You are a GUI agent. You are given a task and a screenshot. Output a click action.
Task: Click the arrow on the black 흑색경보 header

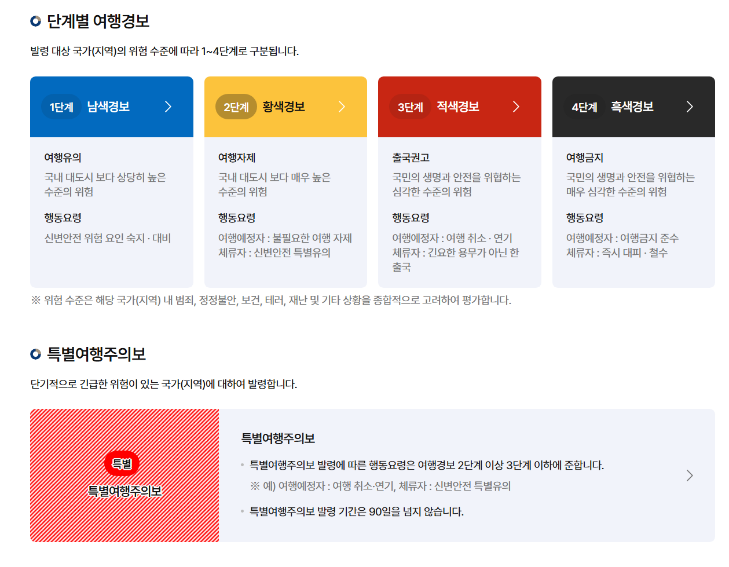(690, 107)
